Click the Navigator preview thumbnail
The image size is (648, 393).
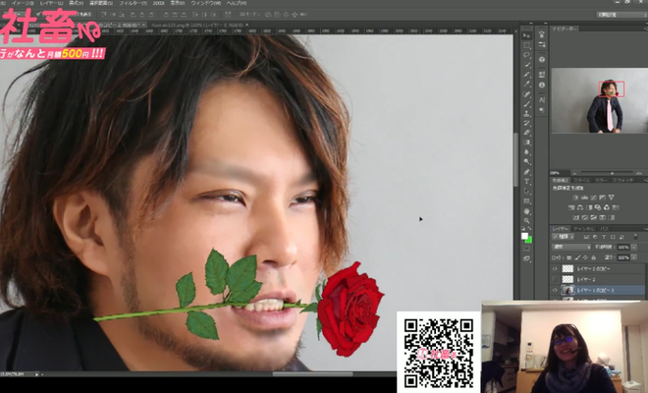[599, 100]
